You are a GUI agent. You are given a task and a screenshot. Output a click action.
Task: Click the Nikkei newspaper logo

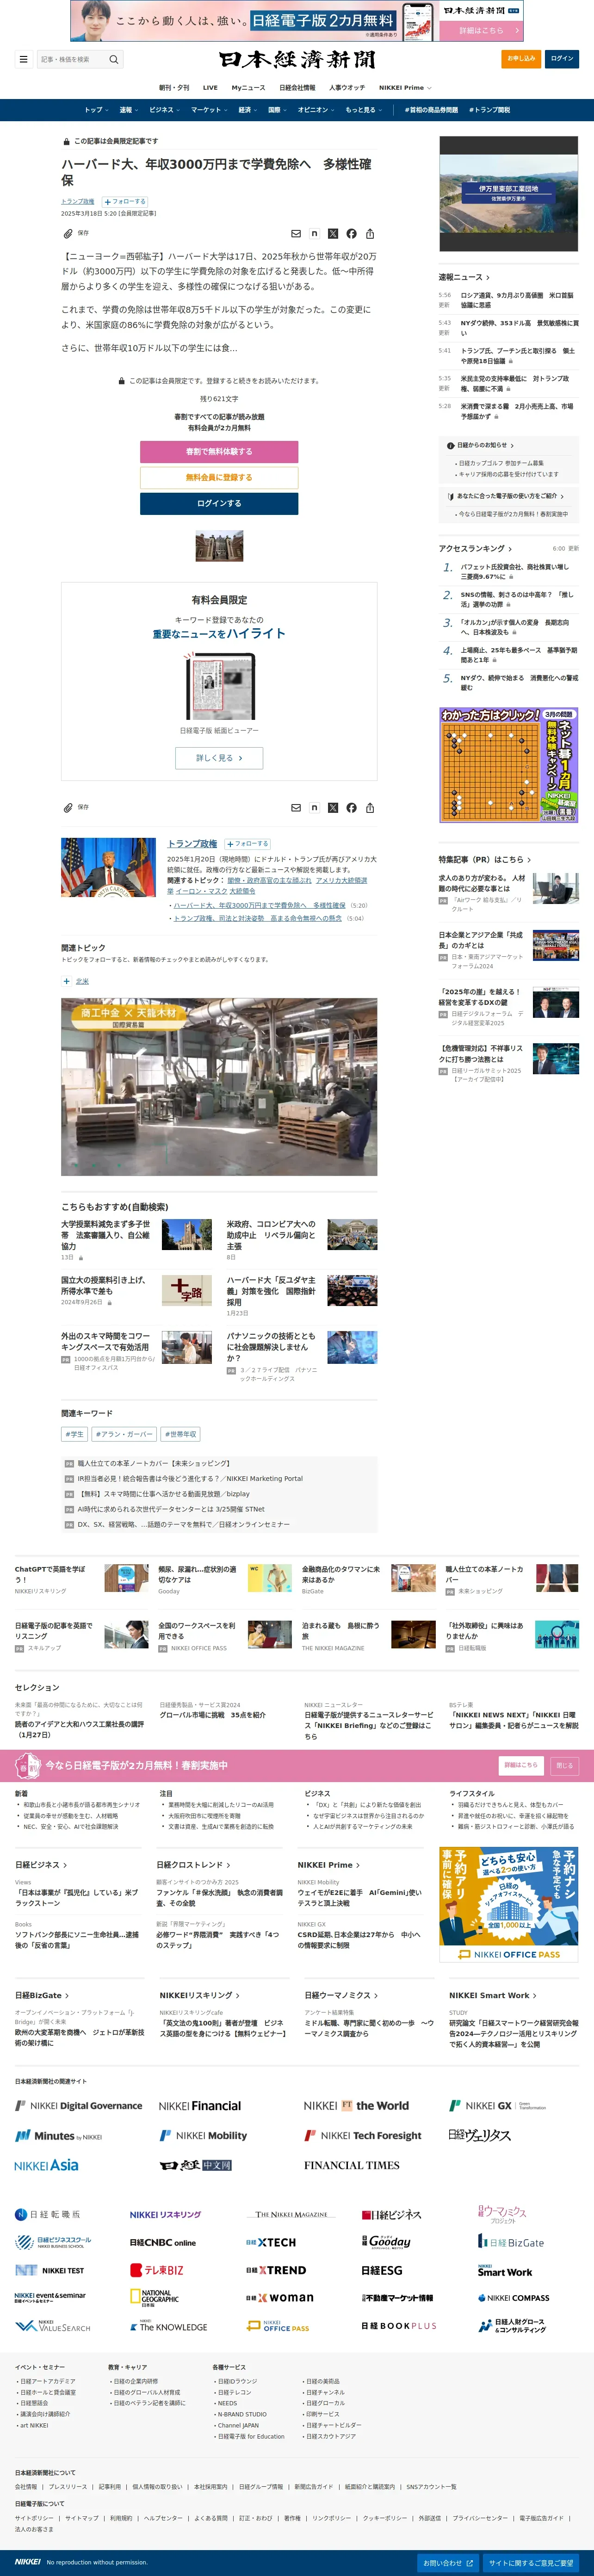click(297, 59)
